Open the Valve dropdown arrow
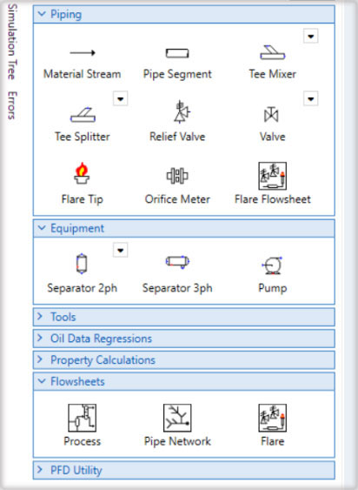Image resolution: width=358 pixels, height=490 pixels. tap(311, 99)
